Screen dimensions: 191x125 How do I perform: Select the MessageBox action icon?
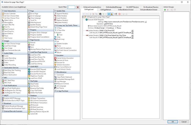click(x=3, y=22)
